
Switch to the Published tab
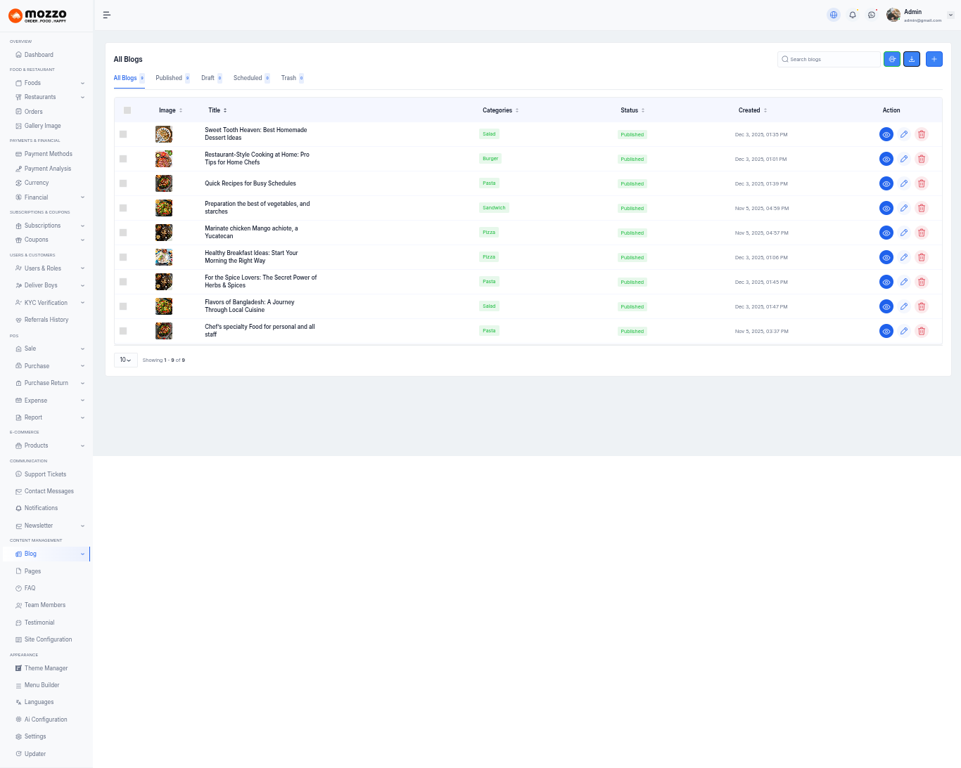click(x=169, y=78)
